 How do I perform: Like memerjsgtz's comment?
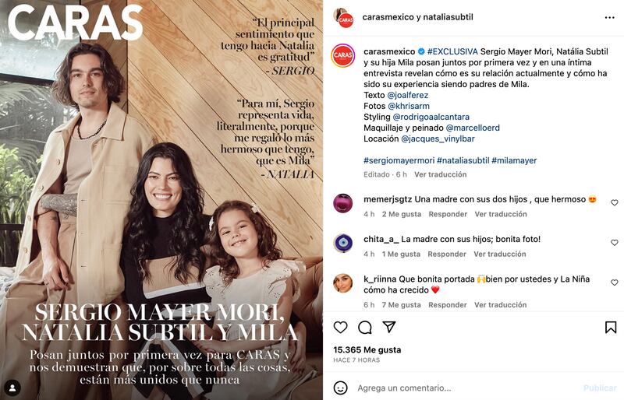pyautogui.click(x=615, y=202)
